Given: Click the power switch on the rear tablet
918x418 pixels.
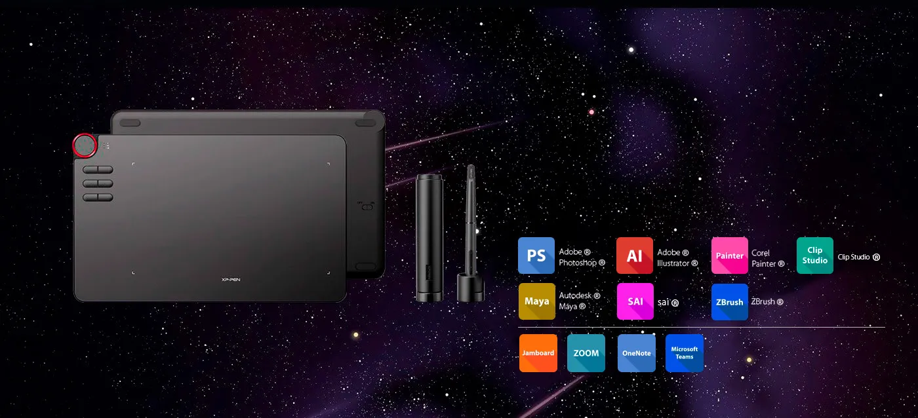Looking at the screenshot, I should pos(367,206).
